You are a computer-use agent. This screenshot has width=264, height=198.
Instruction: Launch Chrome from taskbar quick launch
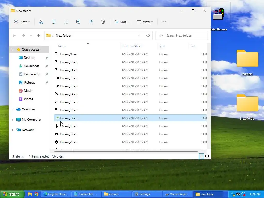pyautogui.click(x=36, y=194)
